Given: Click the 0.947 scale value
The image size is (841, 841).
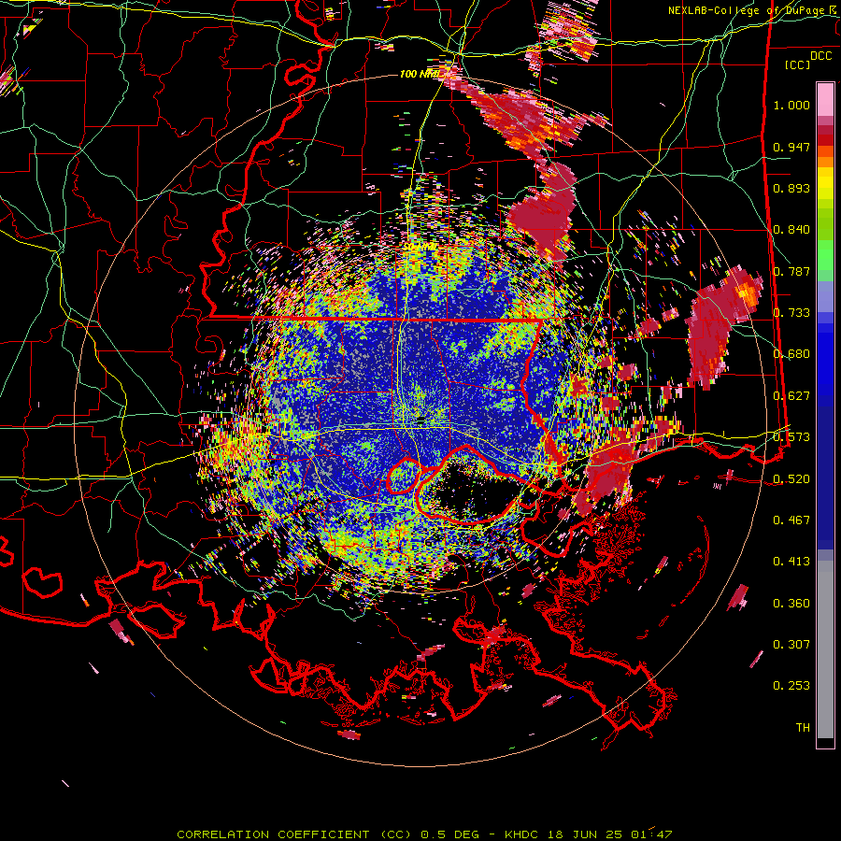Looking at the screenshot, I should [791, 147].
